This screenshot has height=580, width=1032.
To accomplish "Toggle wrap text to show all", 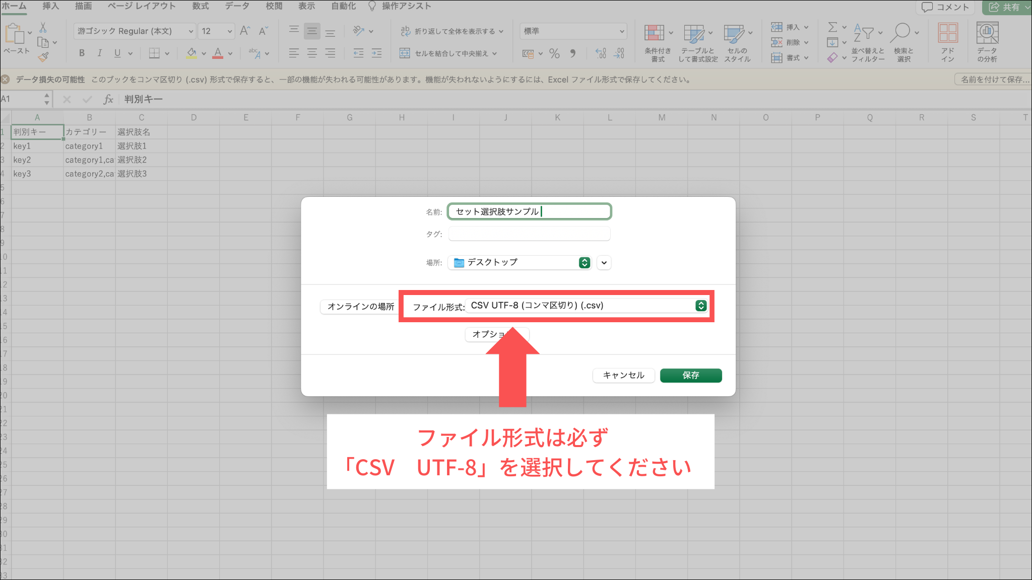I will coord(451,31).
